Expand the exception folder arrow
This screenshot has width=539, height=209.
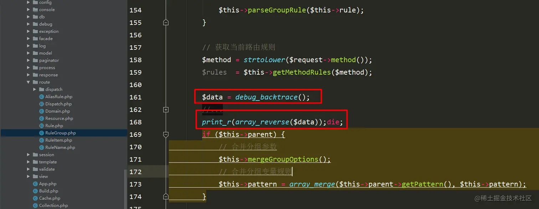coord(29,31)
